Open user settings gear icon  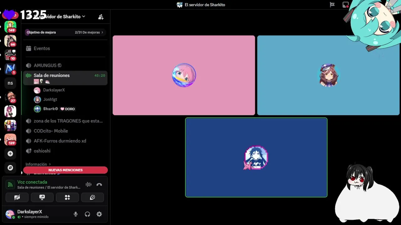(99, 214)
